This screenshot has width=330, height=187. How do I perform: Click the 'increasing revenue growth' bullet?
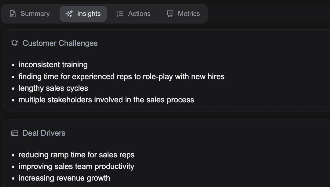pyautogui.click(x=64, y=178)
